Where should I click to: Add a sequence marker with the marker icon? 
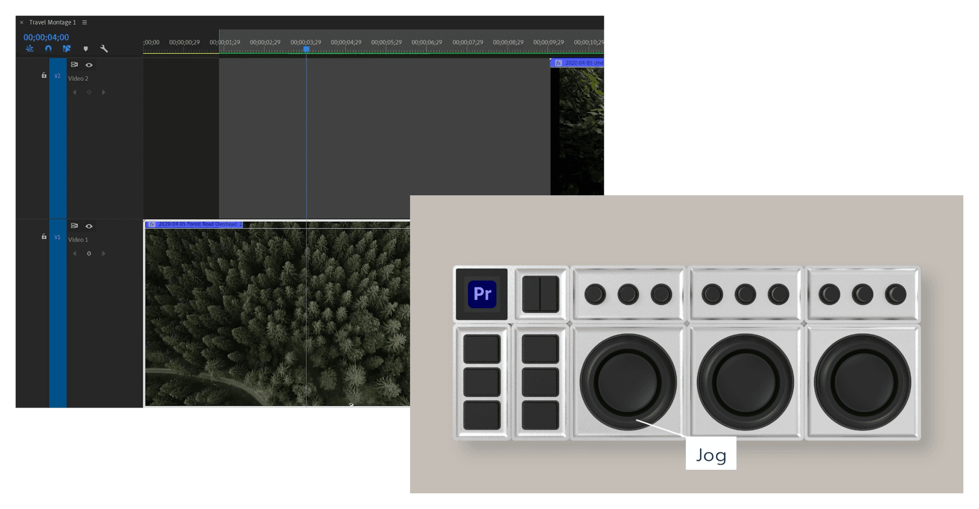tap(86, 48)
